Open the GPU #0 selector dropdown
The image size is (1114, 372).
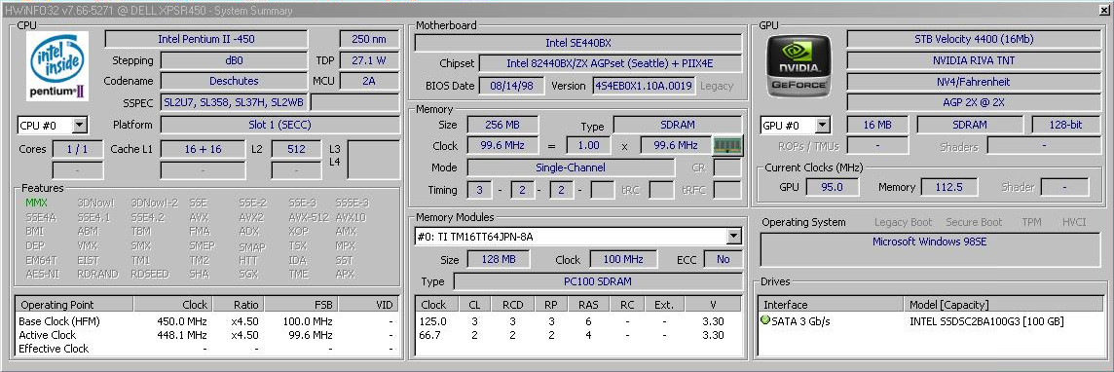[x=795, y=126]
